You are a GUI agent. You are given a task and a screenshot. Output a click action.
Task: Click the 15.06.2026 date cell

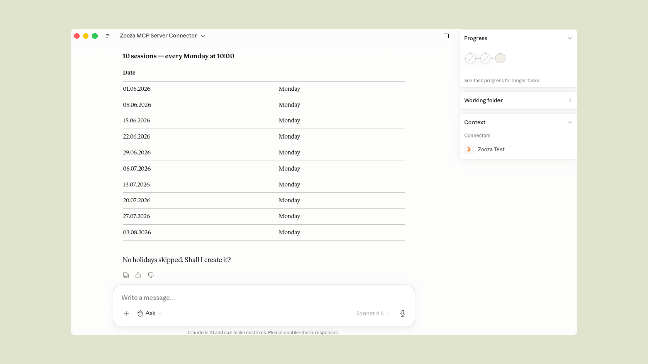pyautogui.click(x=136, y=121)
